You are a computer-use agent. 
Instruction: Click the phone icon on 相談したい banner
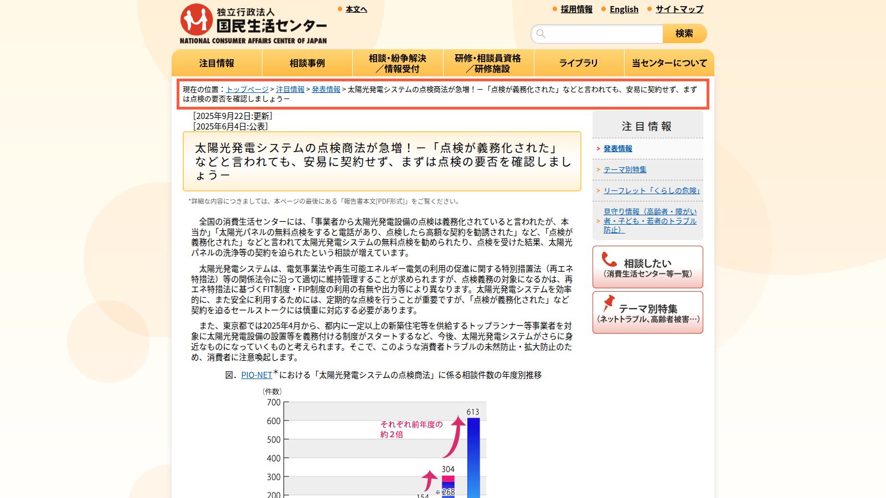click(609, 260)
